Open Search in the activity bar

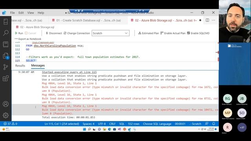tap(5, 33)
